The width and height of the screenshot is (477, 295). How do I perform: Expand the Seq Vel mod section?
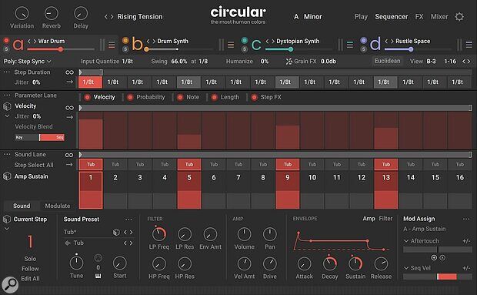tap(405, 268)
